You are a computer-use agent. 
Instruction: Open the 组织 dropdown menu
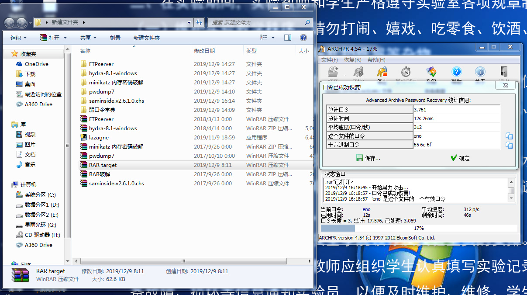point(18,38)
